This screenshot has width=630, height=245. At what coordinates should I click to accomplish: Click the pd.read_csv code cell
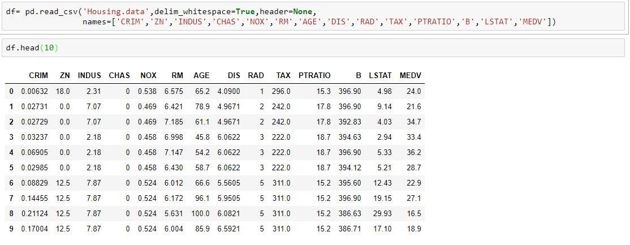(x=313, y=16)
